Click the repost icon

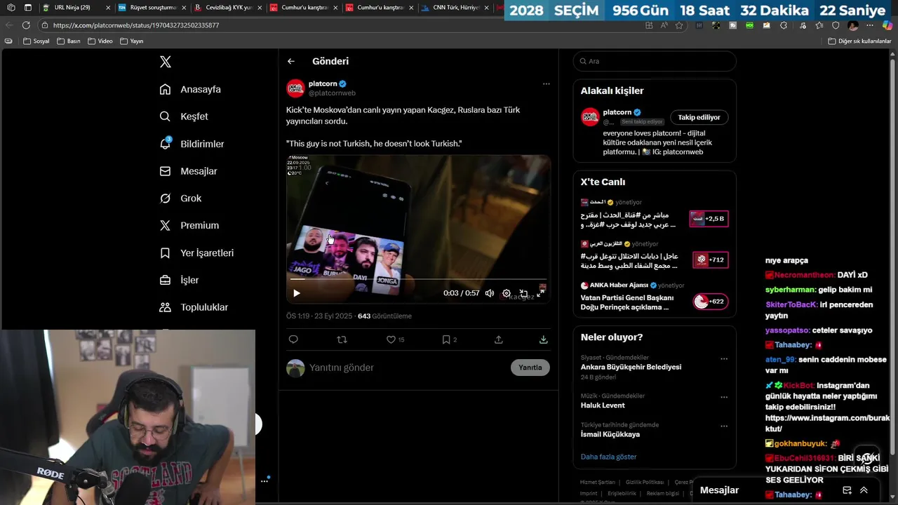coord(342,339)
